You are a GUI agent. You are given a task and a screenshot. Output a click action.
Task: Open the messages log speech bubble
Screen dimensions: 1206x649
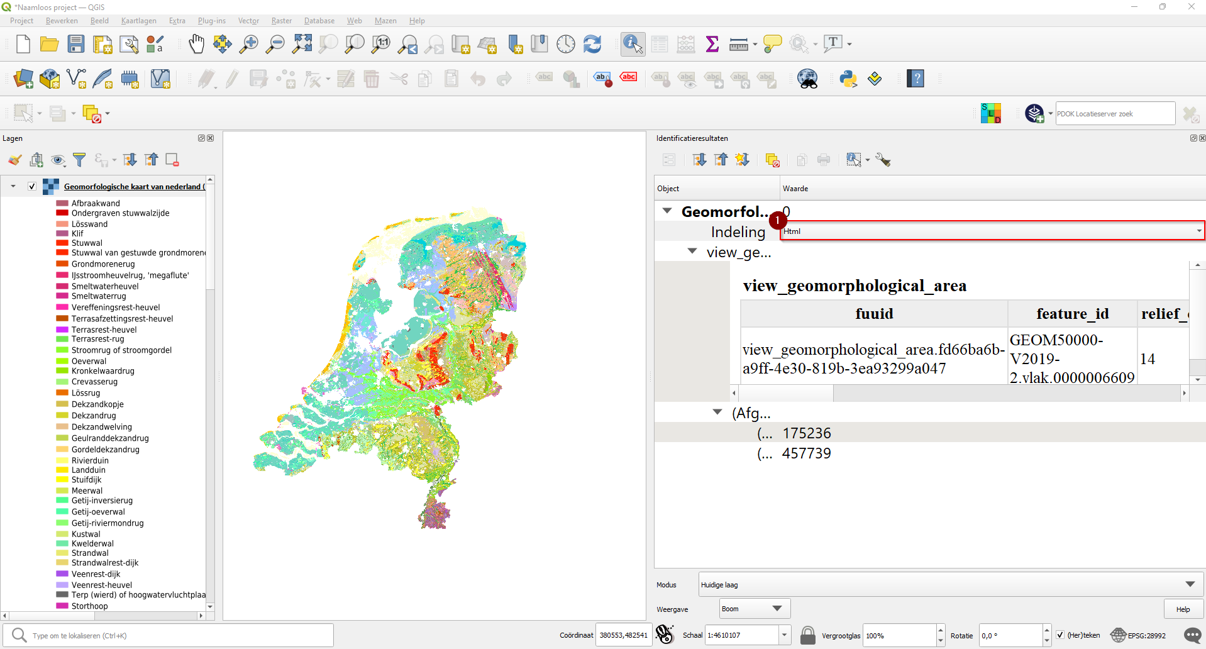[1192, 635]
